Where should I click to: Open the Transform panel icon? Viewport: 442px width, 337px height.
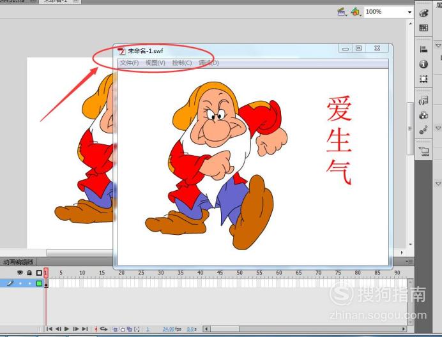click(x=423, y=79)
